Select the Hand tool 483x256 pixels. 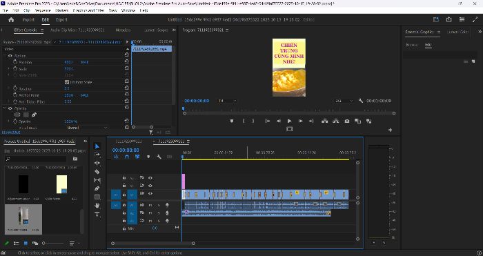click(97, 205)
